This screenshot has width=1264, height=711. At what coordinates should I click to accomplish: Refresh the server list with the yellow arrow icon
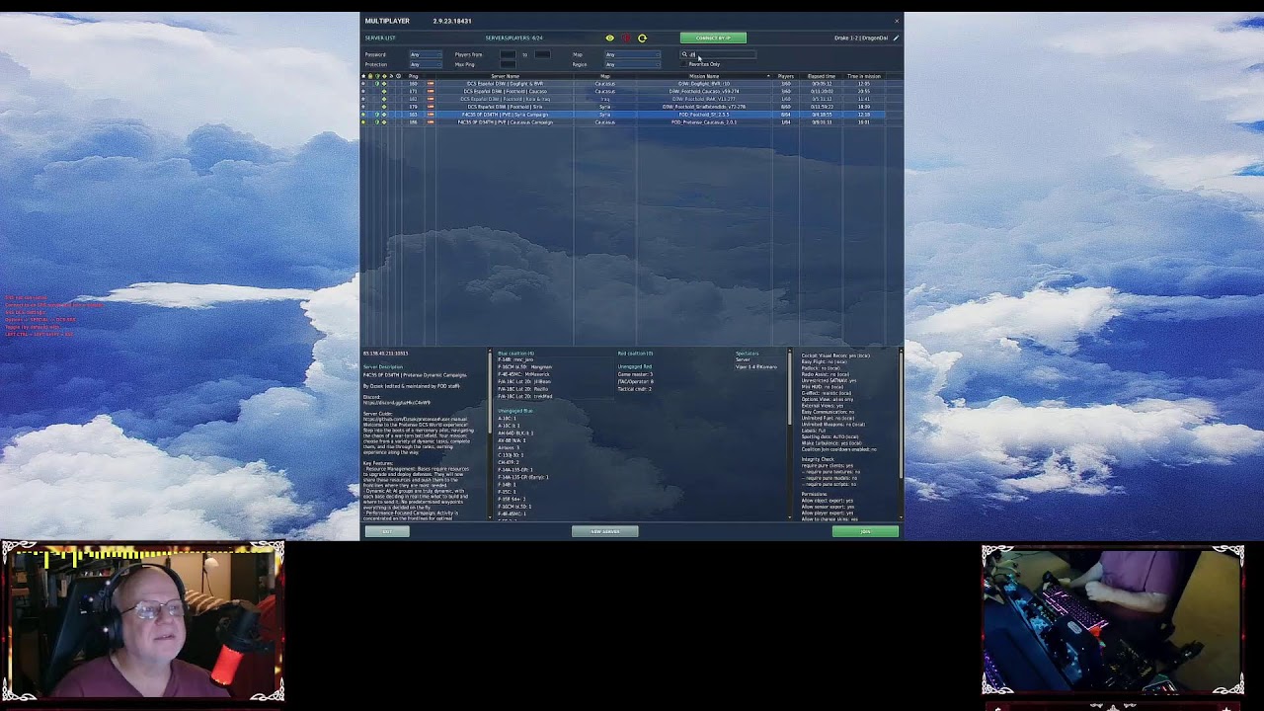point(642,38)
